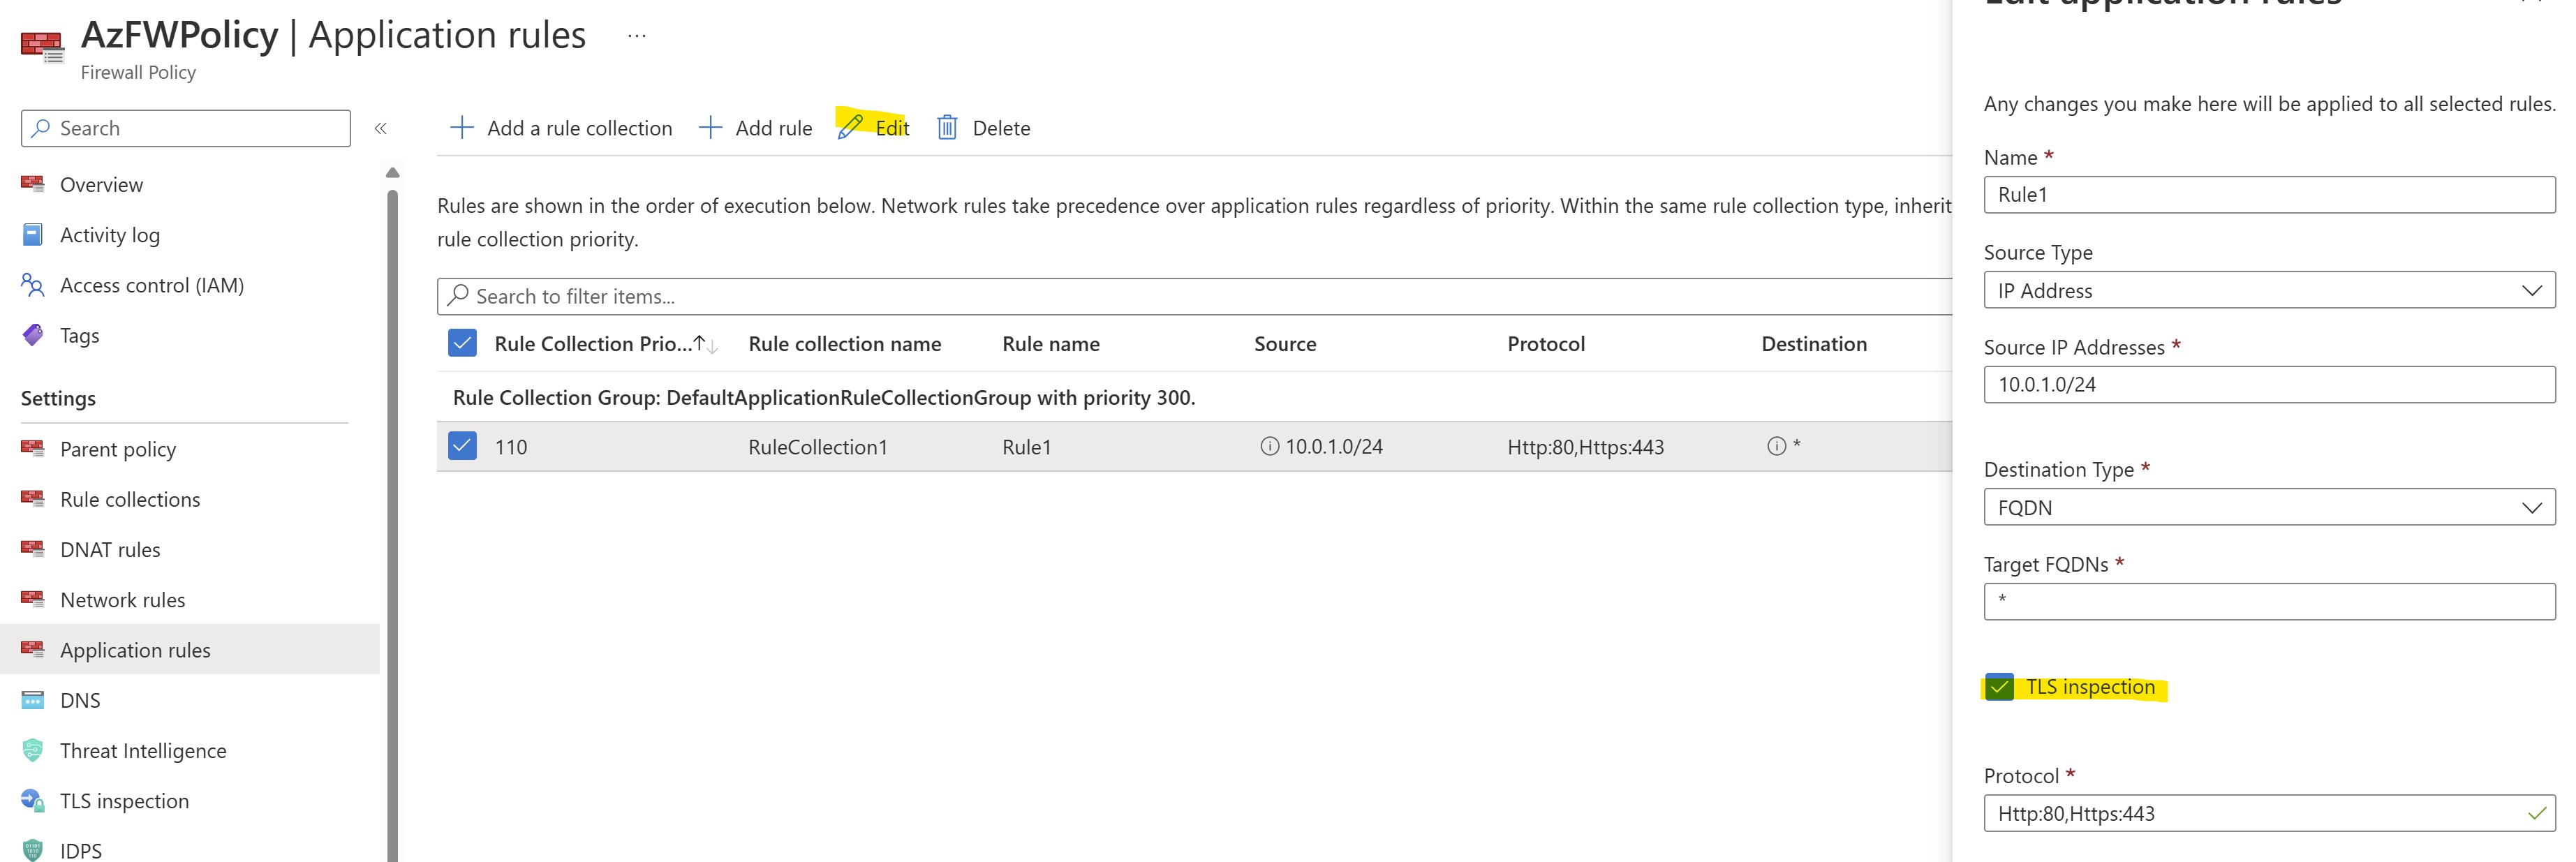Deselect the Rule1 row checkbox
Image resolution: width=2576 pixels, height=862 pixels.
[x=462, y=446]
